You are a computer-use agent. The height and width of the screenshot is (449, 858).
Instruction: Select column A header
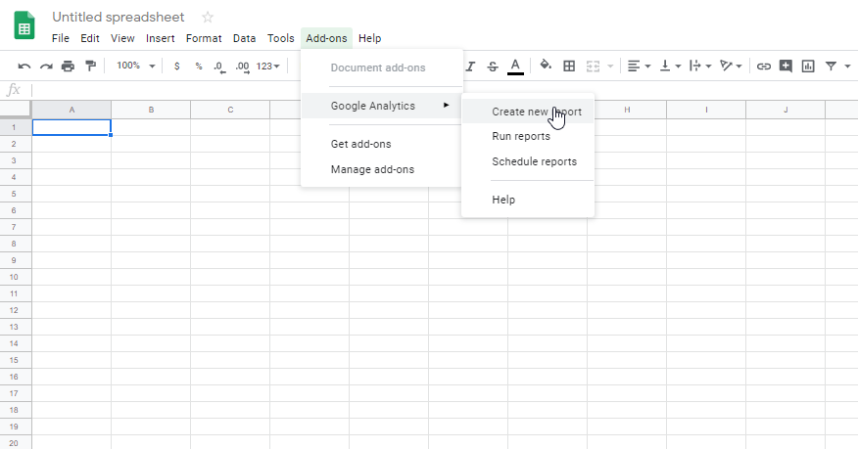pyautogui.click(x=71, y=110)
